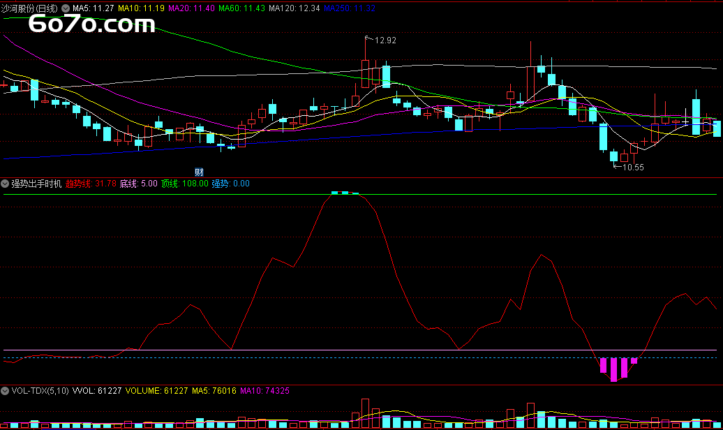Open the dropdown arrow beside 沙河股份(日线)

click(x=66, y=8)
